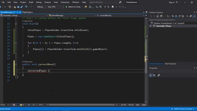Navigate forward with the status bar right arrow

coord(34,105)
